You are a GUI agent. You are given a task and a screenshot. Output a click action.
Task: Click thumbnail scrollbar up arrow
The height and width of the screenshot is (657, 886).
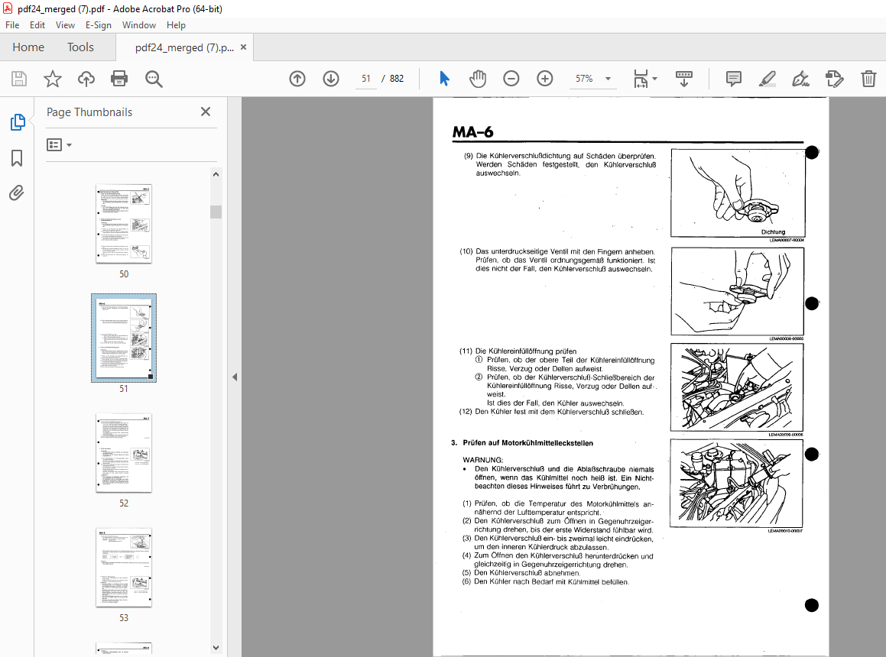pyautogui.click(x=216, y=174)
